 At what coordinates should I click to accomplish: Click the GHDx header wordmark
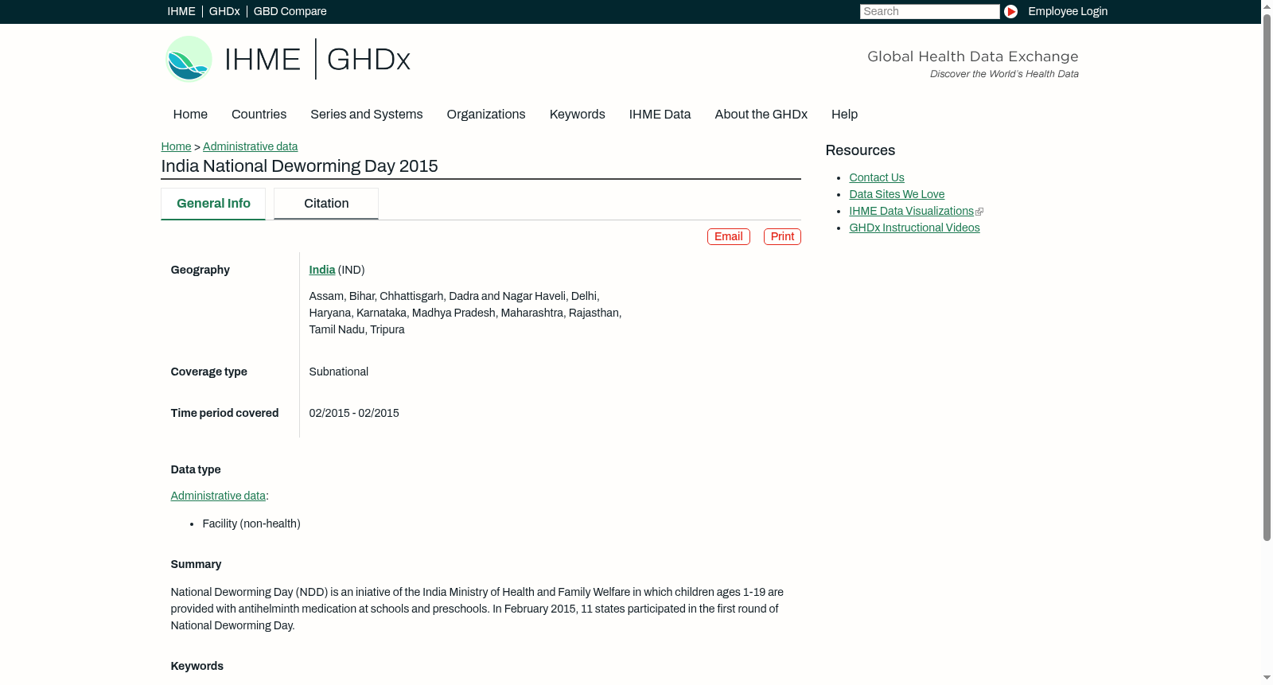tap(368, 60)
